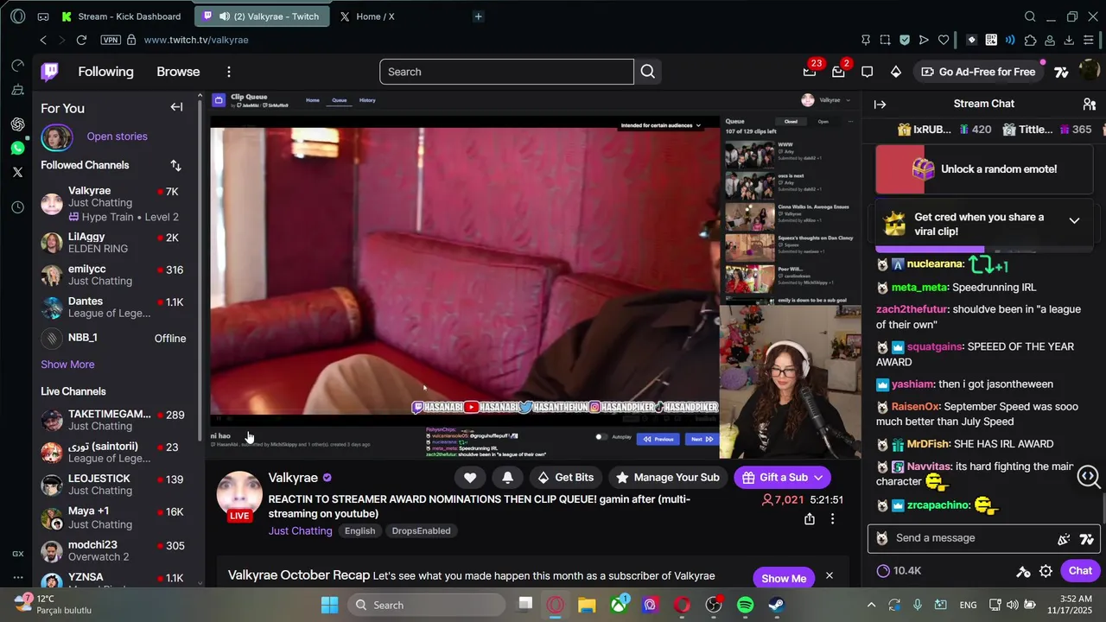Open the 7TV emote menu in chat input

tap(1086, 538)
